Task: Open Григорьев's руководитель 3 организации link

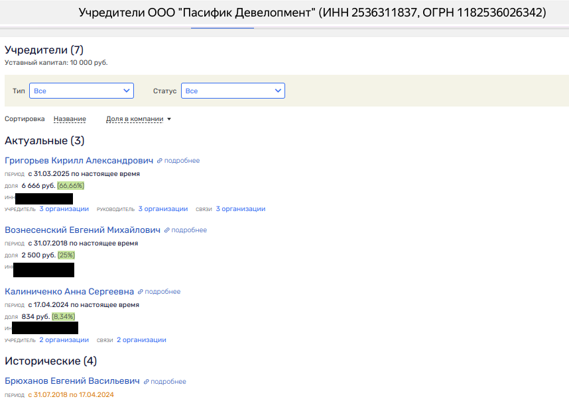Action: point(163,209)
